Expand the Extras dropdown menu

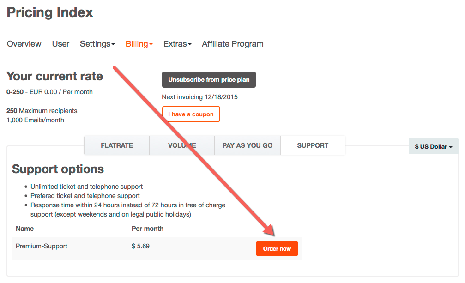tap(177, 44)
